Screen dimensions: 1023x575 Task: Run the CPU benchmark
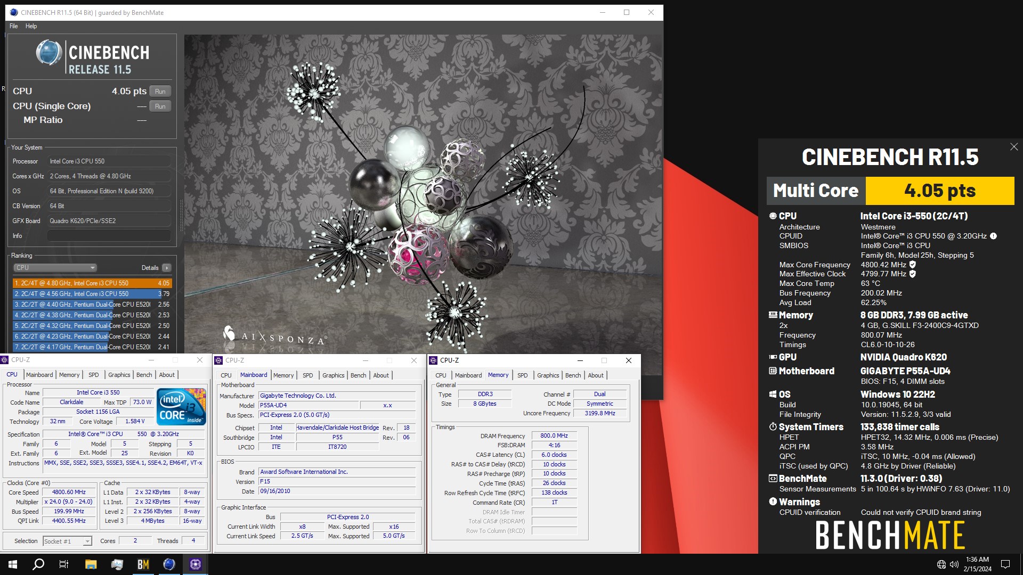[160, 92]
